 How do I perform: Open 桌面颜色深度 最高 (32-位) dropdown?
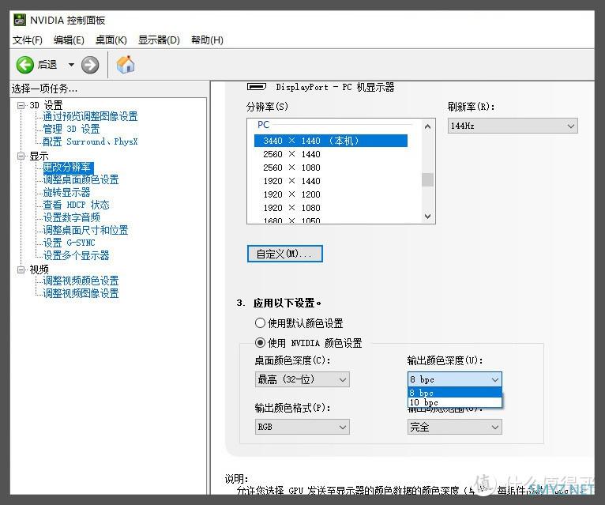pyautogui.click(x=302, y=379)
